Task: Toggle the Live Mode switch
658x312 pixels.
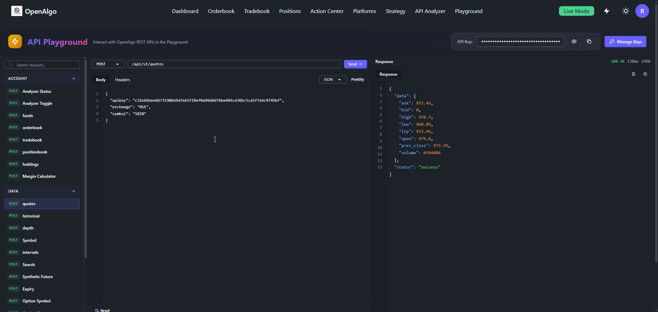Action: (576, 11)
